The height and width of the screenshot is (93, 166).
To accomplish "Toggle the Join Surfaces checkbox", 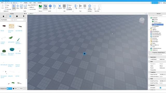I will point(29,9).
